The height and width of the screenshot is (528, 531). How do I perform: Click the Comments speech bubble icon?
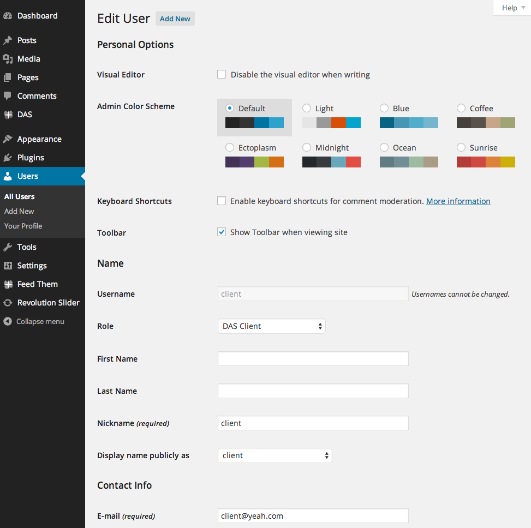(8, 96)
